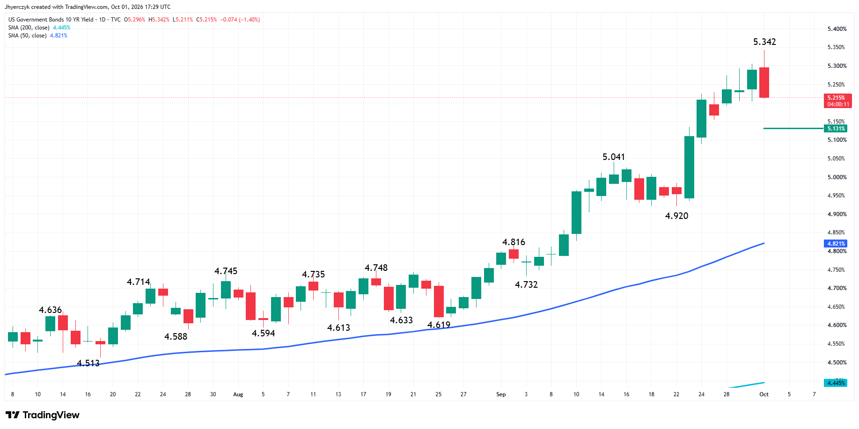Click the latest red candle near 5.342
Image resolution: width=859 pixels, height=429 pixels.
point(764,82)
